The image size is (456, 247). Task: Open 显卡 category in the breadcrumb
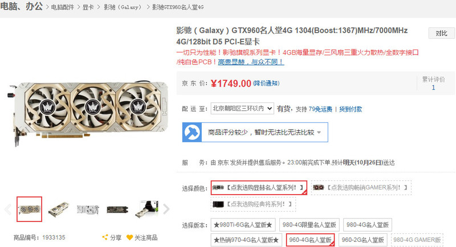click(x=88, y=7)
